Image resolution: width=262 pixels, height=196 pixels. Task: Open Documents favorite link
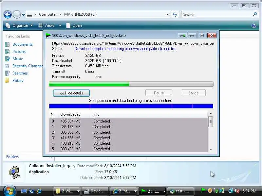tap(22, 44)
